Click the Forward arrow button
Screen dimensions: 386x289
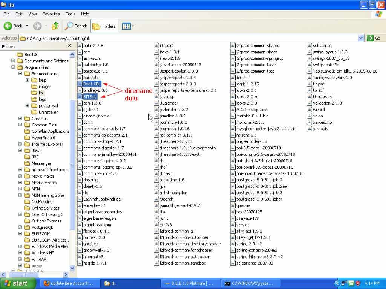coord(37,26)
